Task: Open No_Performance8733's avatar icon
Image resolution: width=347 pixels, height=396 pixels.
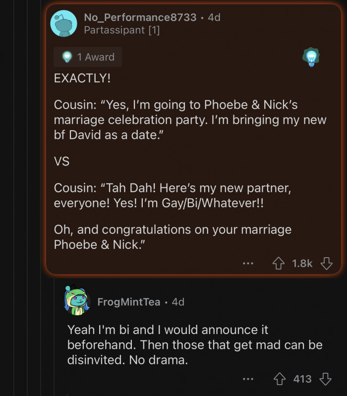Action: (64, 23)
